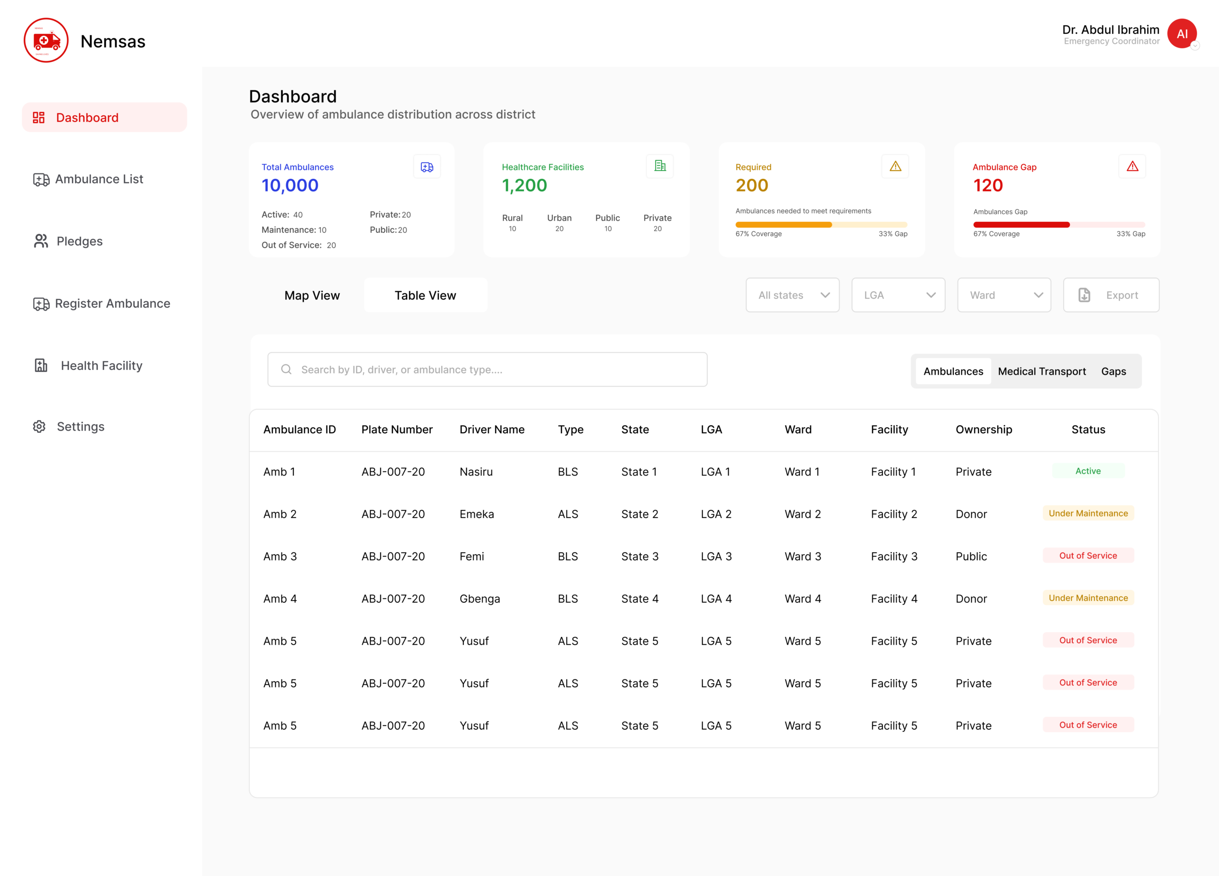Click the ambulance search input field

click(488, 370)
